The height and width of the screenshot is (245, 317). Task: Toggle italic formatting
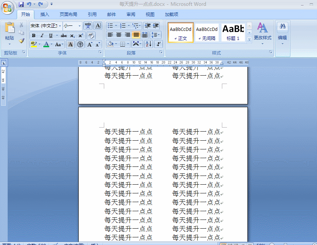[x=42, y=36]
